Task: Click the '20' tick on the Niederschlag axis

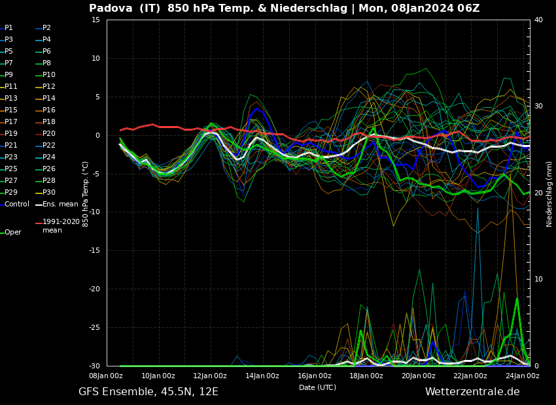Action: pyautogui.click(x=538, y=193)
